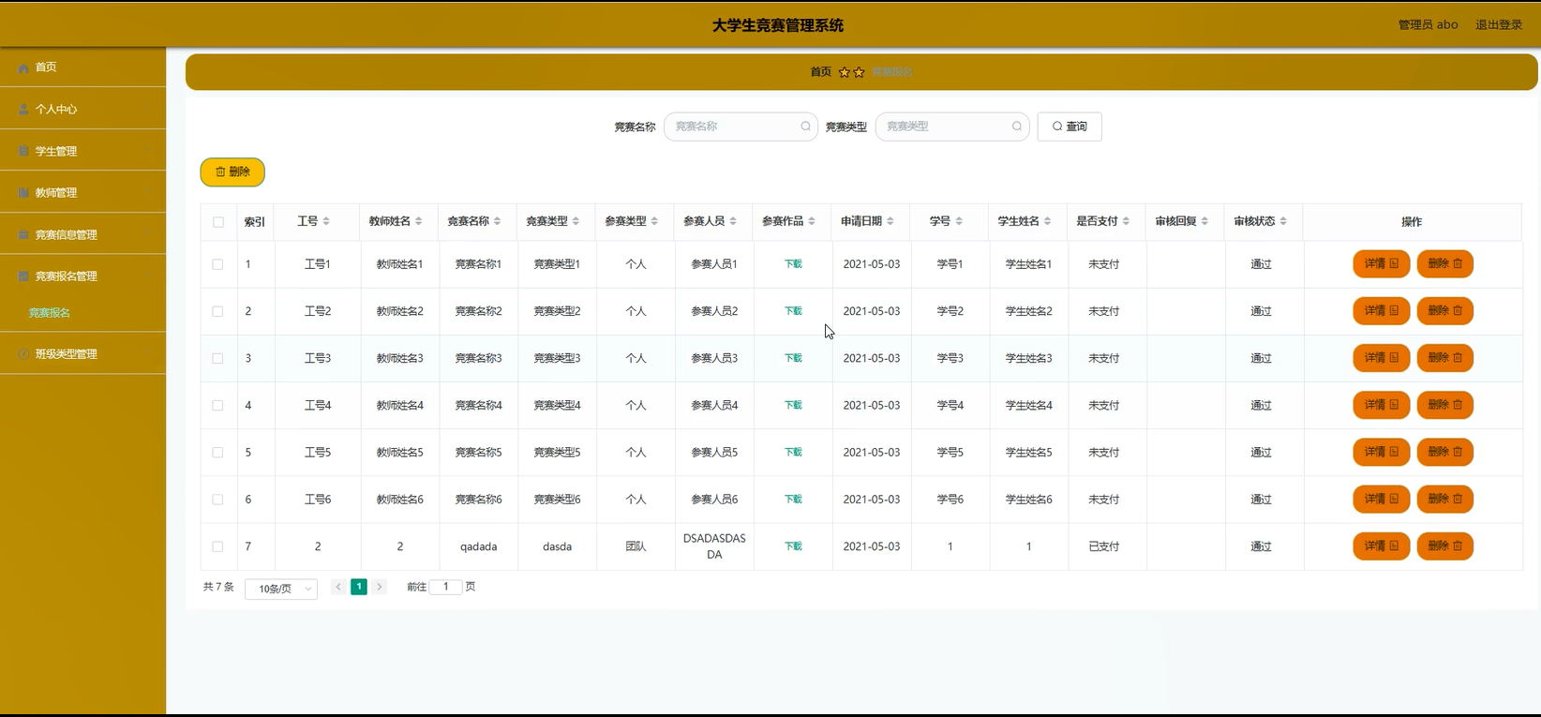Viewport: 1541px width, 717px height.
Task: Sort by 竞赛名称 column
Action: pos(498,221)
